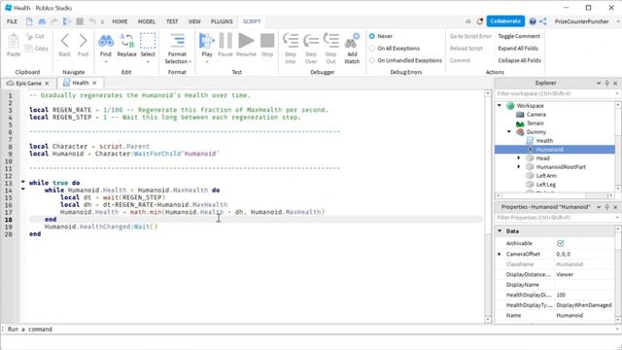
Task: Click the undo arrow in quick access toolbar
Action: tap(92, 21)
